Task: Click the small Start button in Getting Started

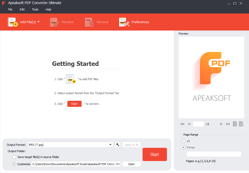Action: (74, 104)
